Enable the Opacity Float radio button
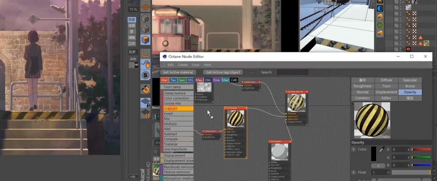This screenshot has height=181, width=437. point(353,172)
